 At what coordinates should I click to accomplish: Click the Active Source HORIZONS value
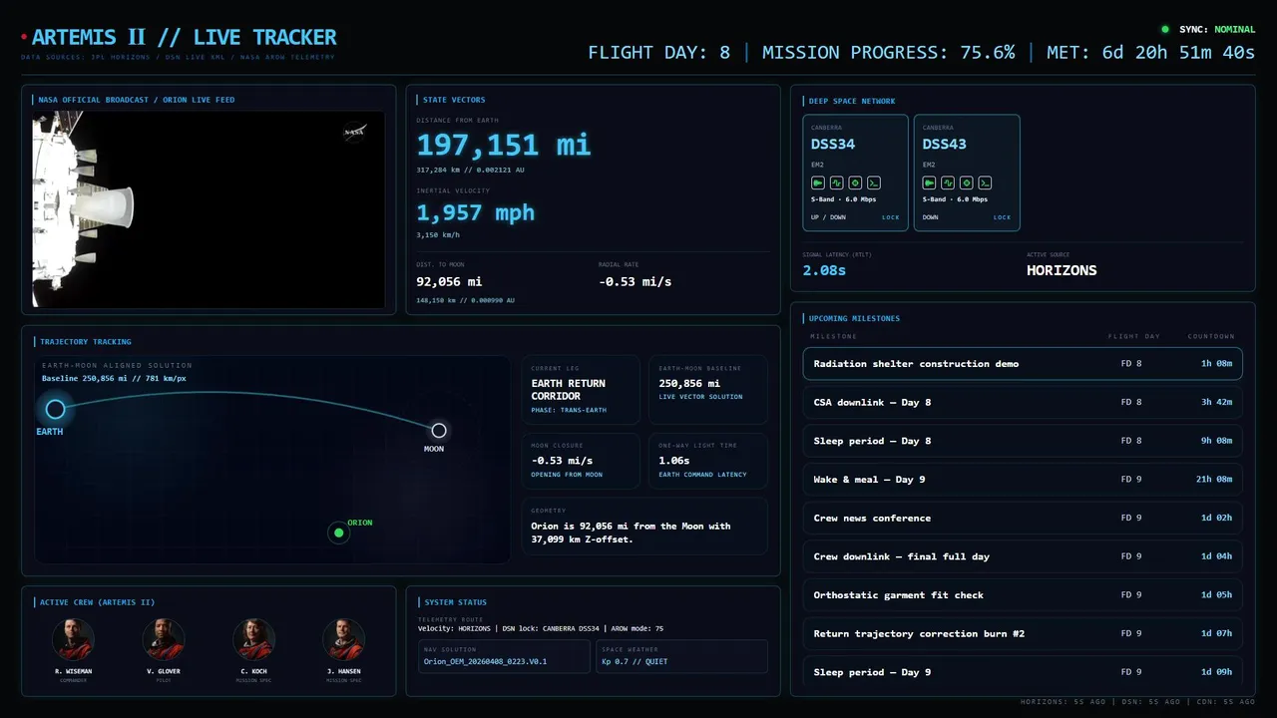click(1062, 270)
